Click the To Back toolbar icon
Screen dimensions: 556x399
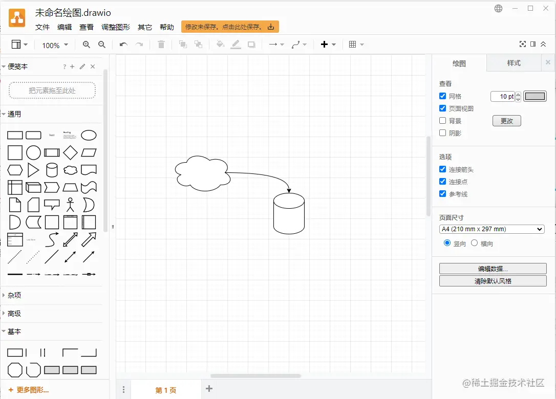coord(198,45)
